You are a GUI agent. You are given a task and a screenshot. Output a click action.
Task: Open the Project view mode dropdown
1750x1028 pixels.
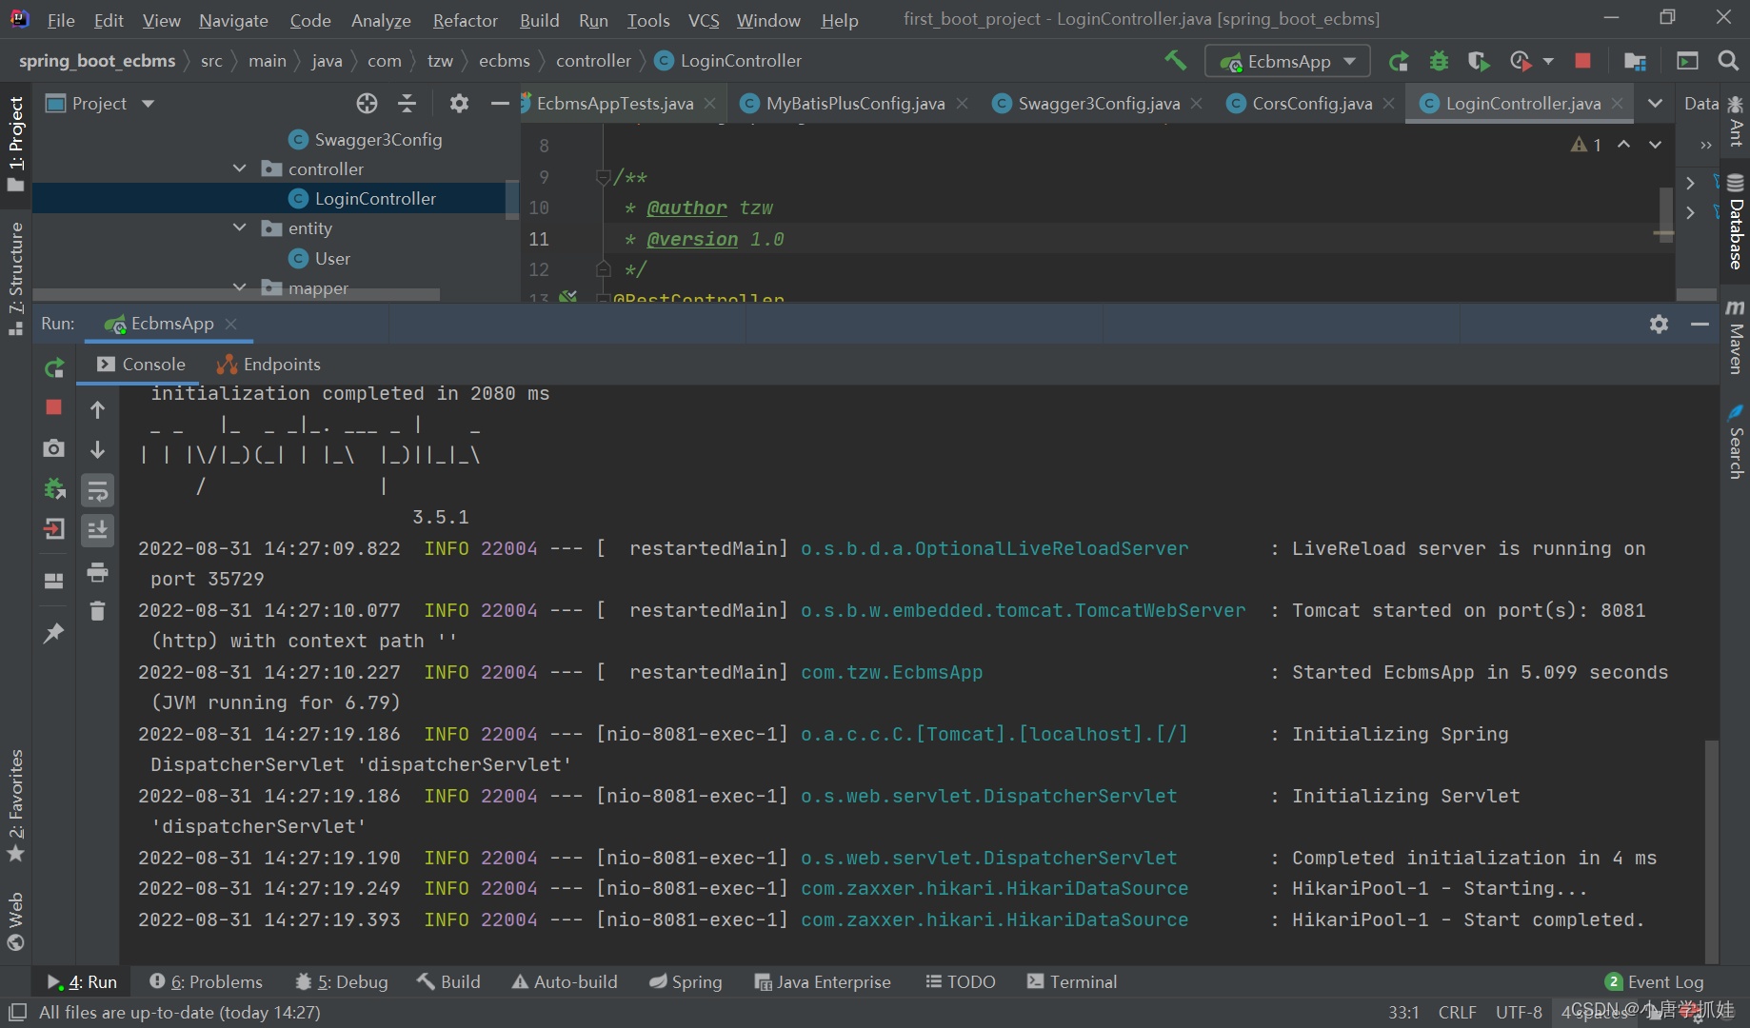(148, 103)
